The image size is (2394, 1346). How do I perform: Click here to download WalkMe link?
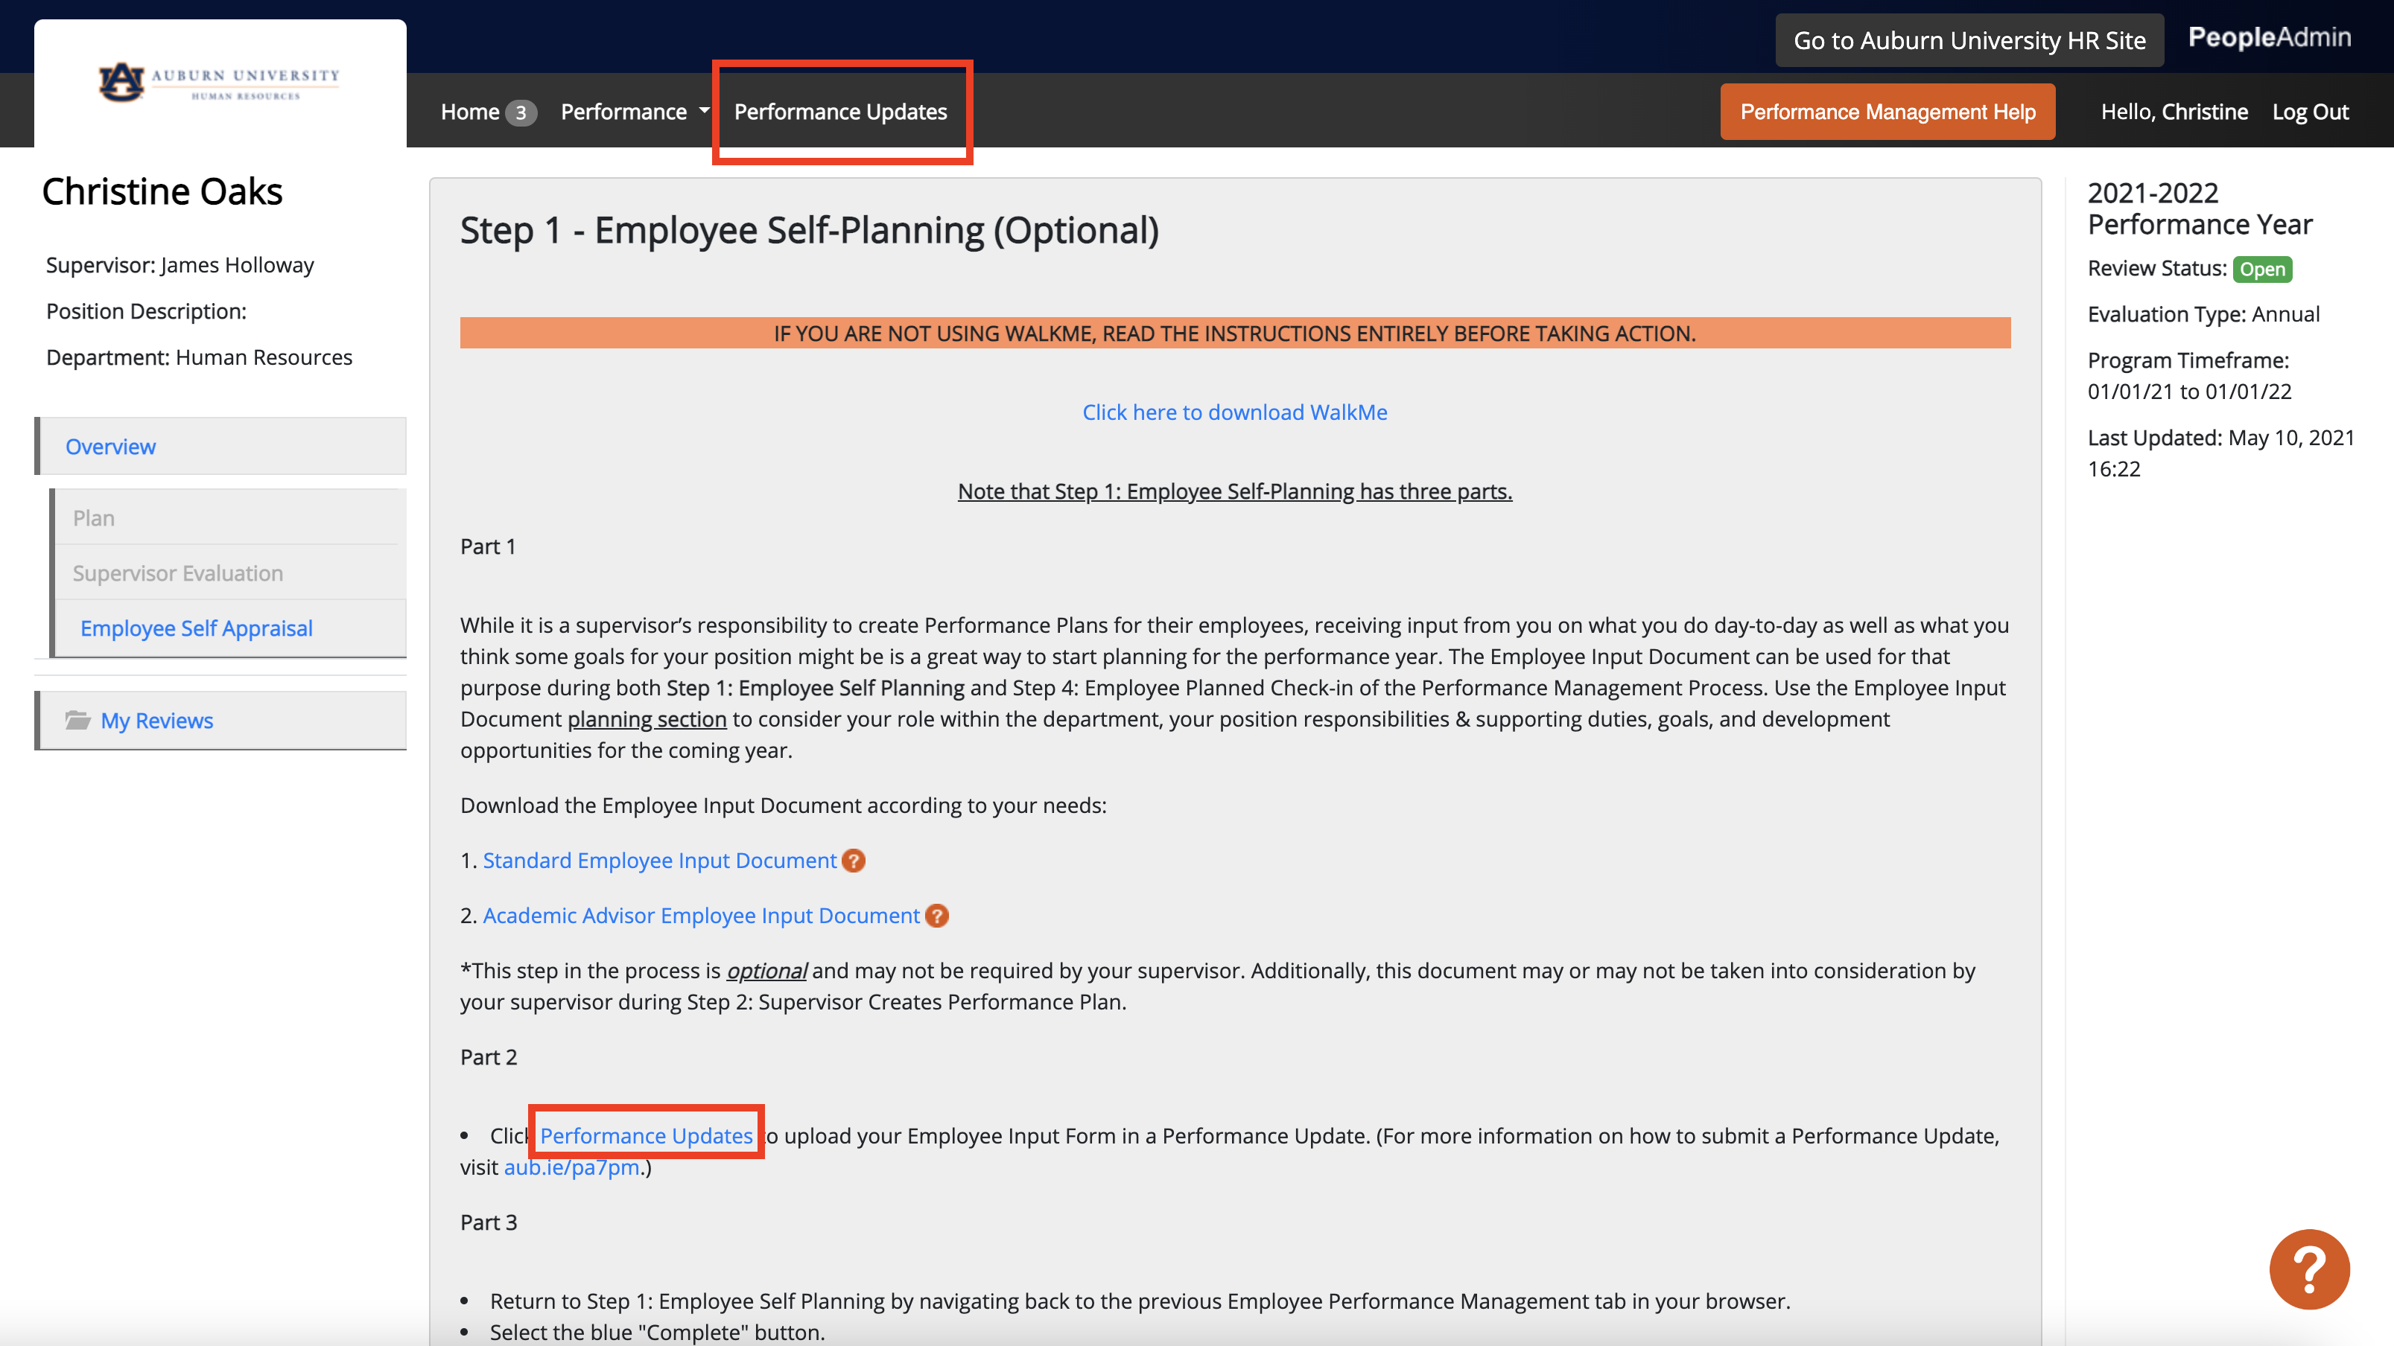coord(1234,412)
